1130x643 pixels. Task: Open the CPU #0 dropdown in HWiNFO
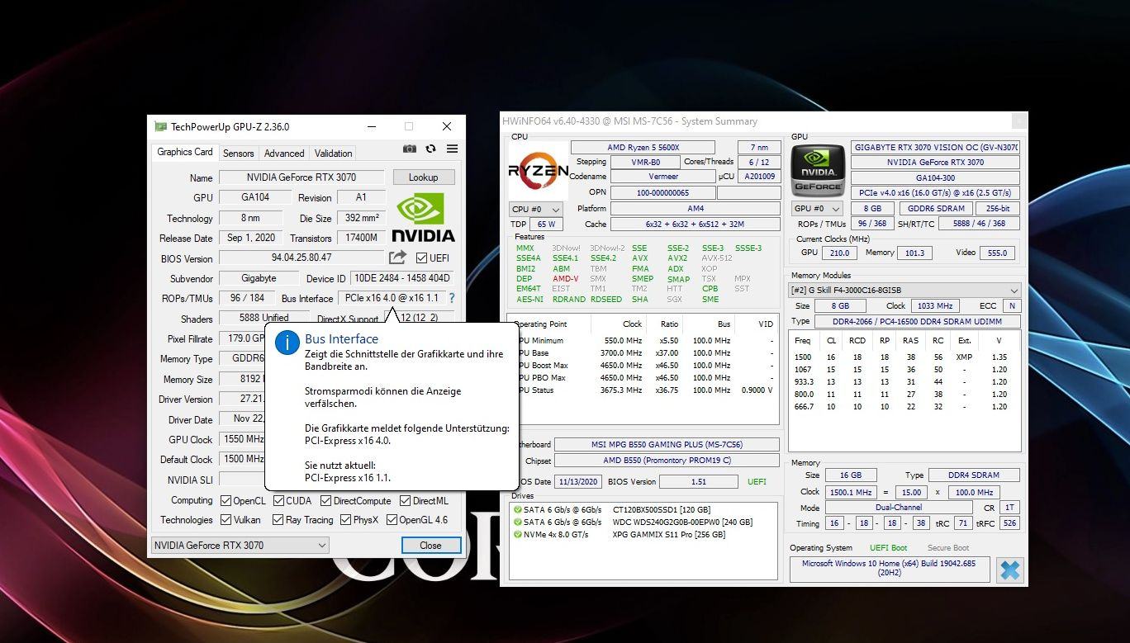tap(535, 209)
